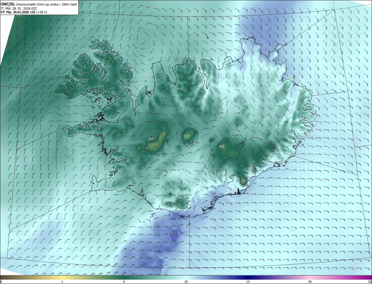372x284 pixels.
Task: Click the 3.7 value between 3.4 and 4.0
Action: tap(187, 136)
